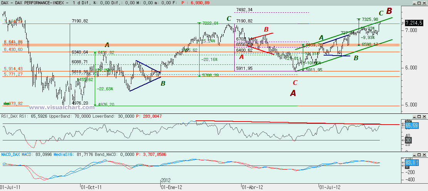Viewport: 428px width, 191px height.
Task: Click the green 7222,01 measurement label
Action: (210, 23)
